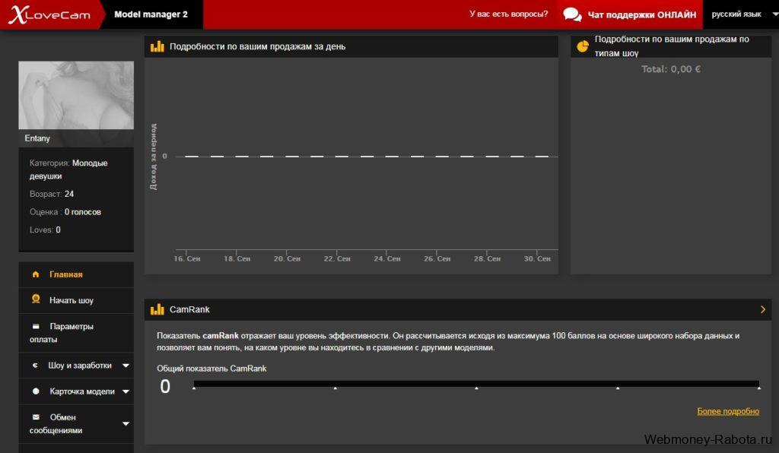This screenshot has width=779, height=453.
Task: Click the XLoveCam logo
Action: point(49,14)
